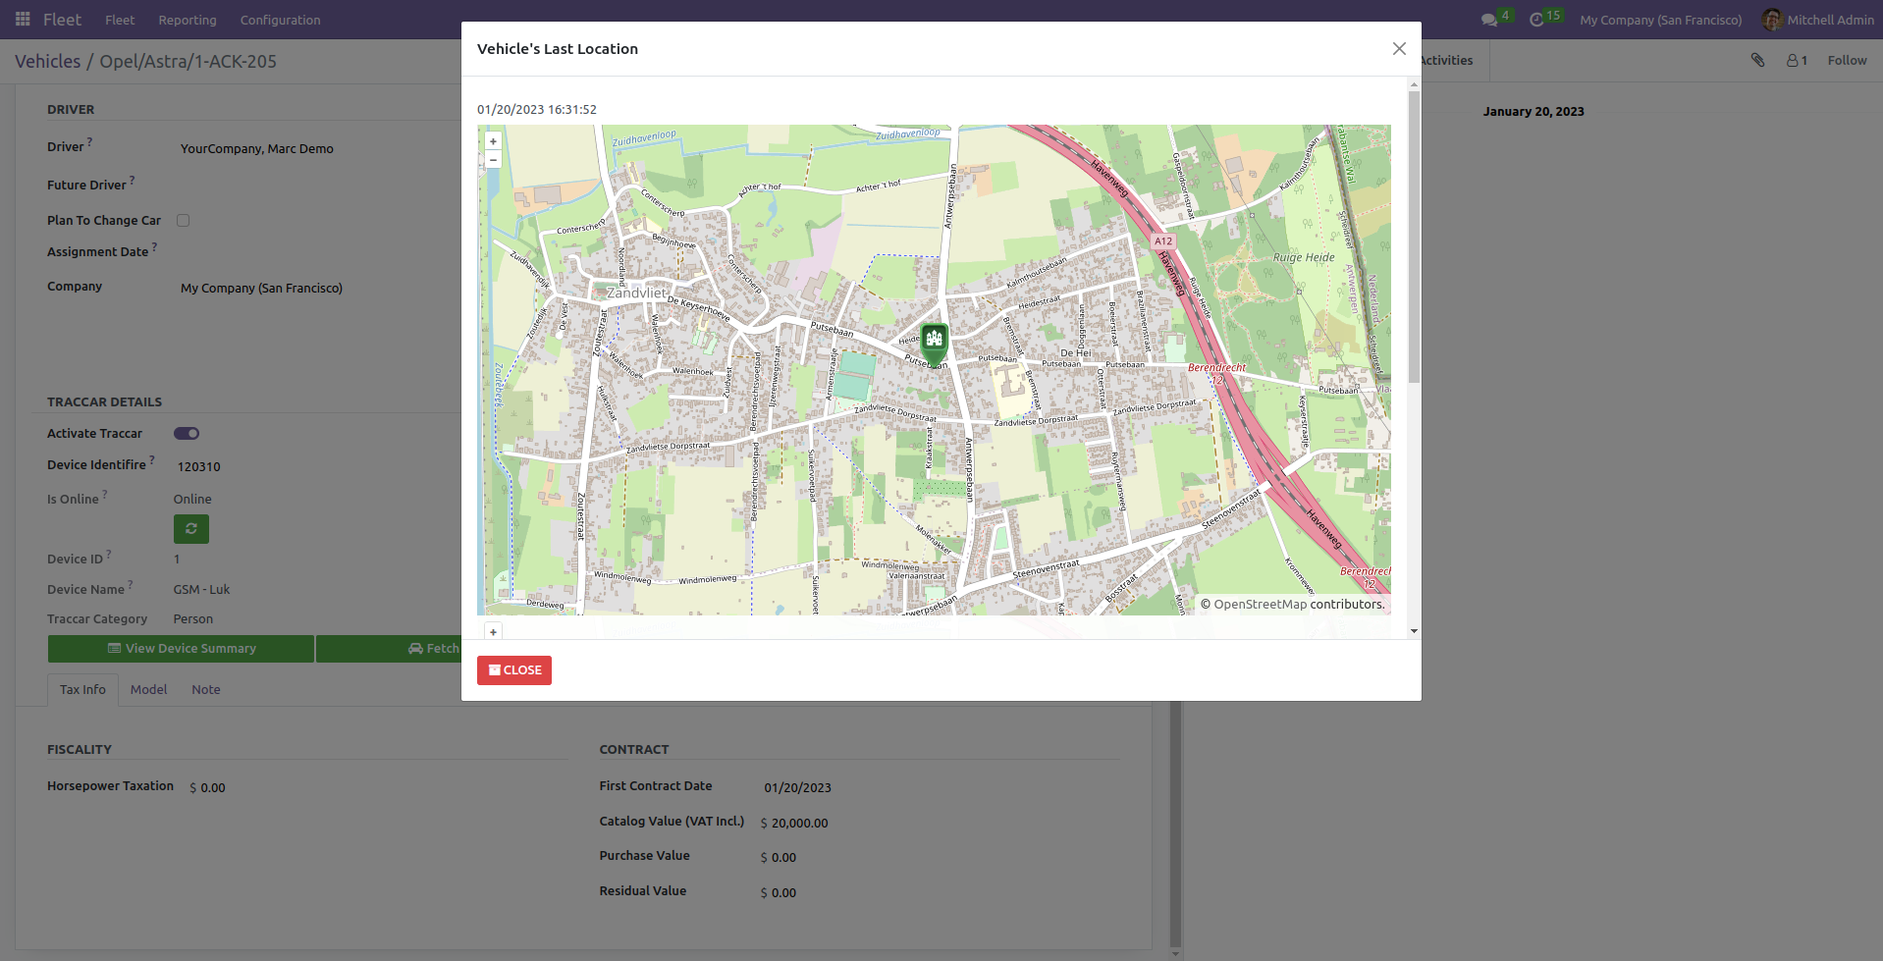Click the dialog's vertical scrollbar
The height and width of the screenshot is (961, 1883).
pos(1414,236)
